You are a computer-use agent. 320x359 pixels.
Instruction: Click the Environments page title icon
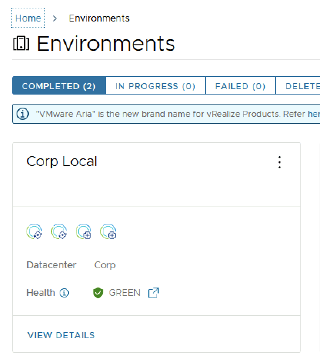coord(21,43)
